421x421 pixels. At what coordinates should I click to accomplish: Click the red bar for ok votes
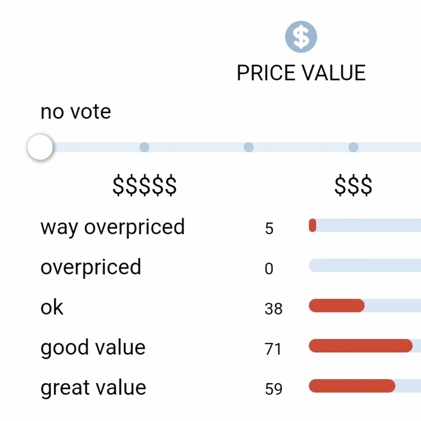click(x=337, y=306)
